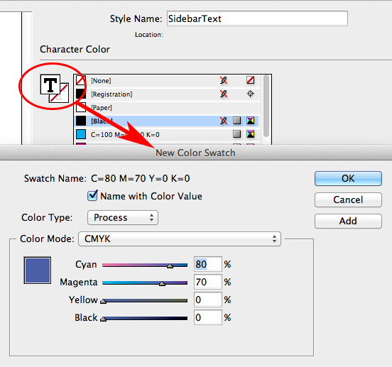The height and width of the screenshot is (367, 392).
Task: Click the white color chip of [Paper]
Action: 81,107
